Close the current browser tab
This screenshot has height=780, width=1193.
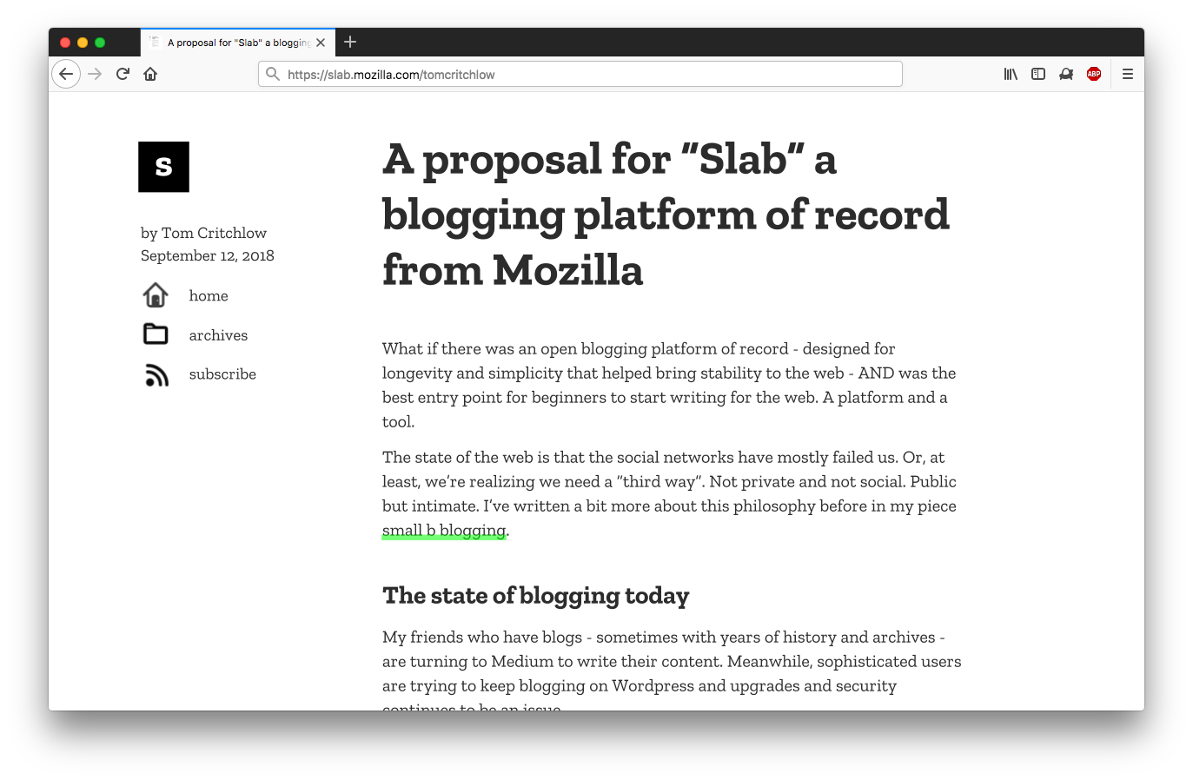321,43
